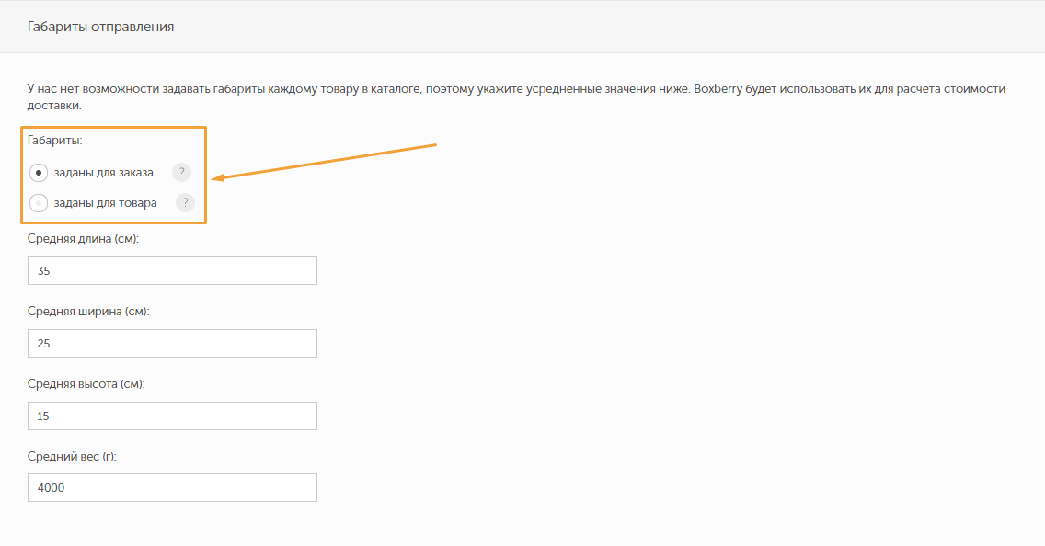Focus the average weight field containing 4000
The image size is (1045, 546).
tap(173, 488)
